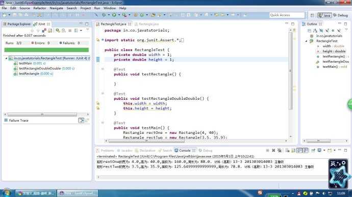
Task: Click the Quick Access search field
Action: click(287, 15)
